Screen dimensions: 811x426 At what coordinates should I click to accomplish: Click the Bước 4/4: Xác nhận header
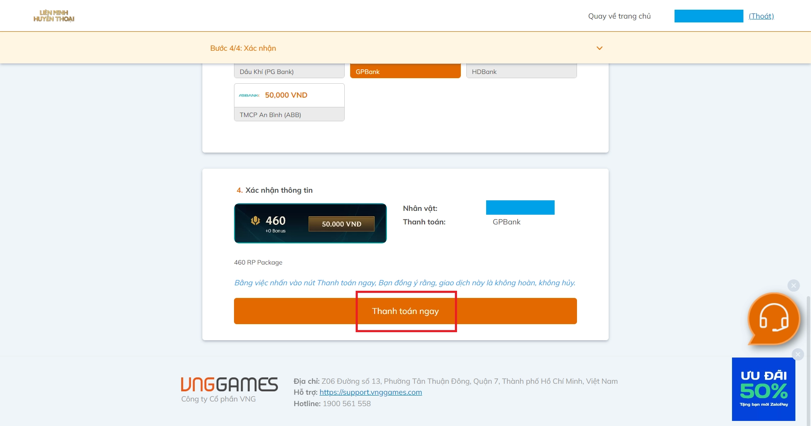click(243, 48)
